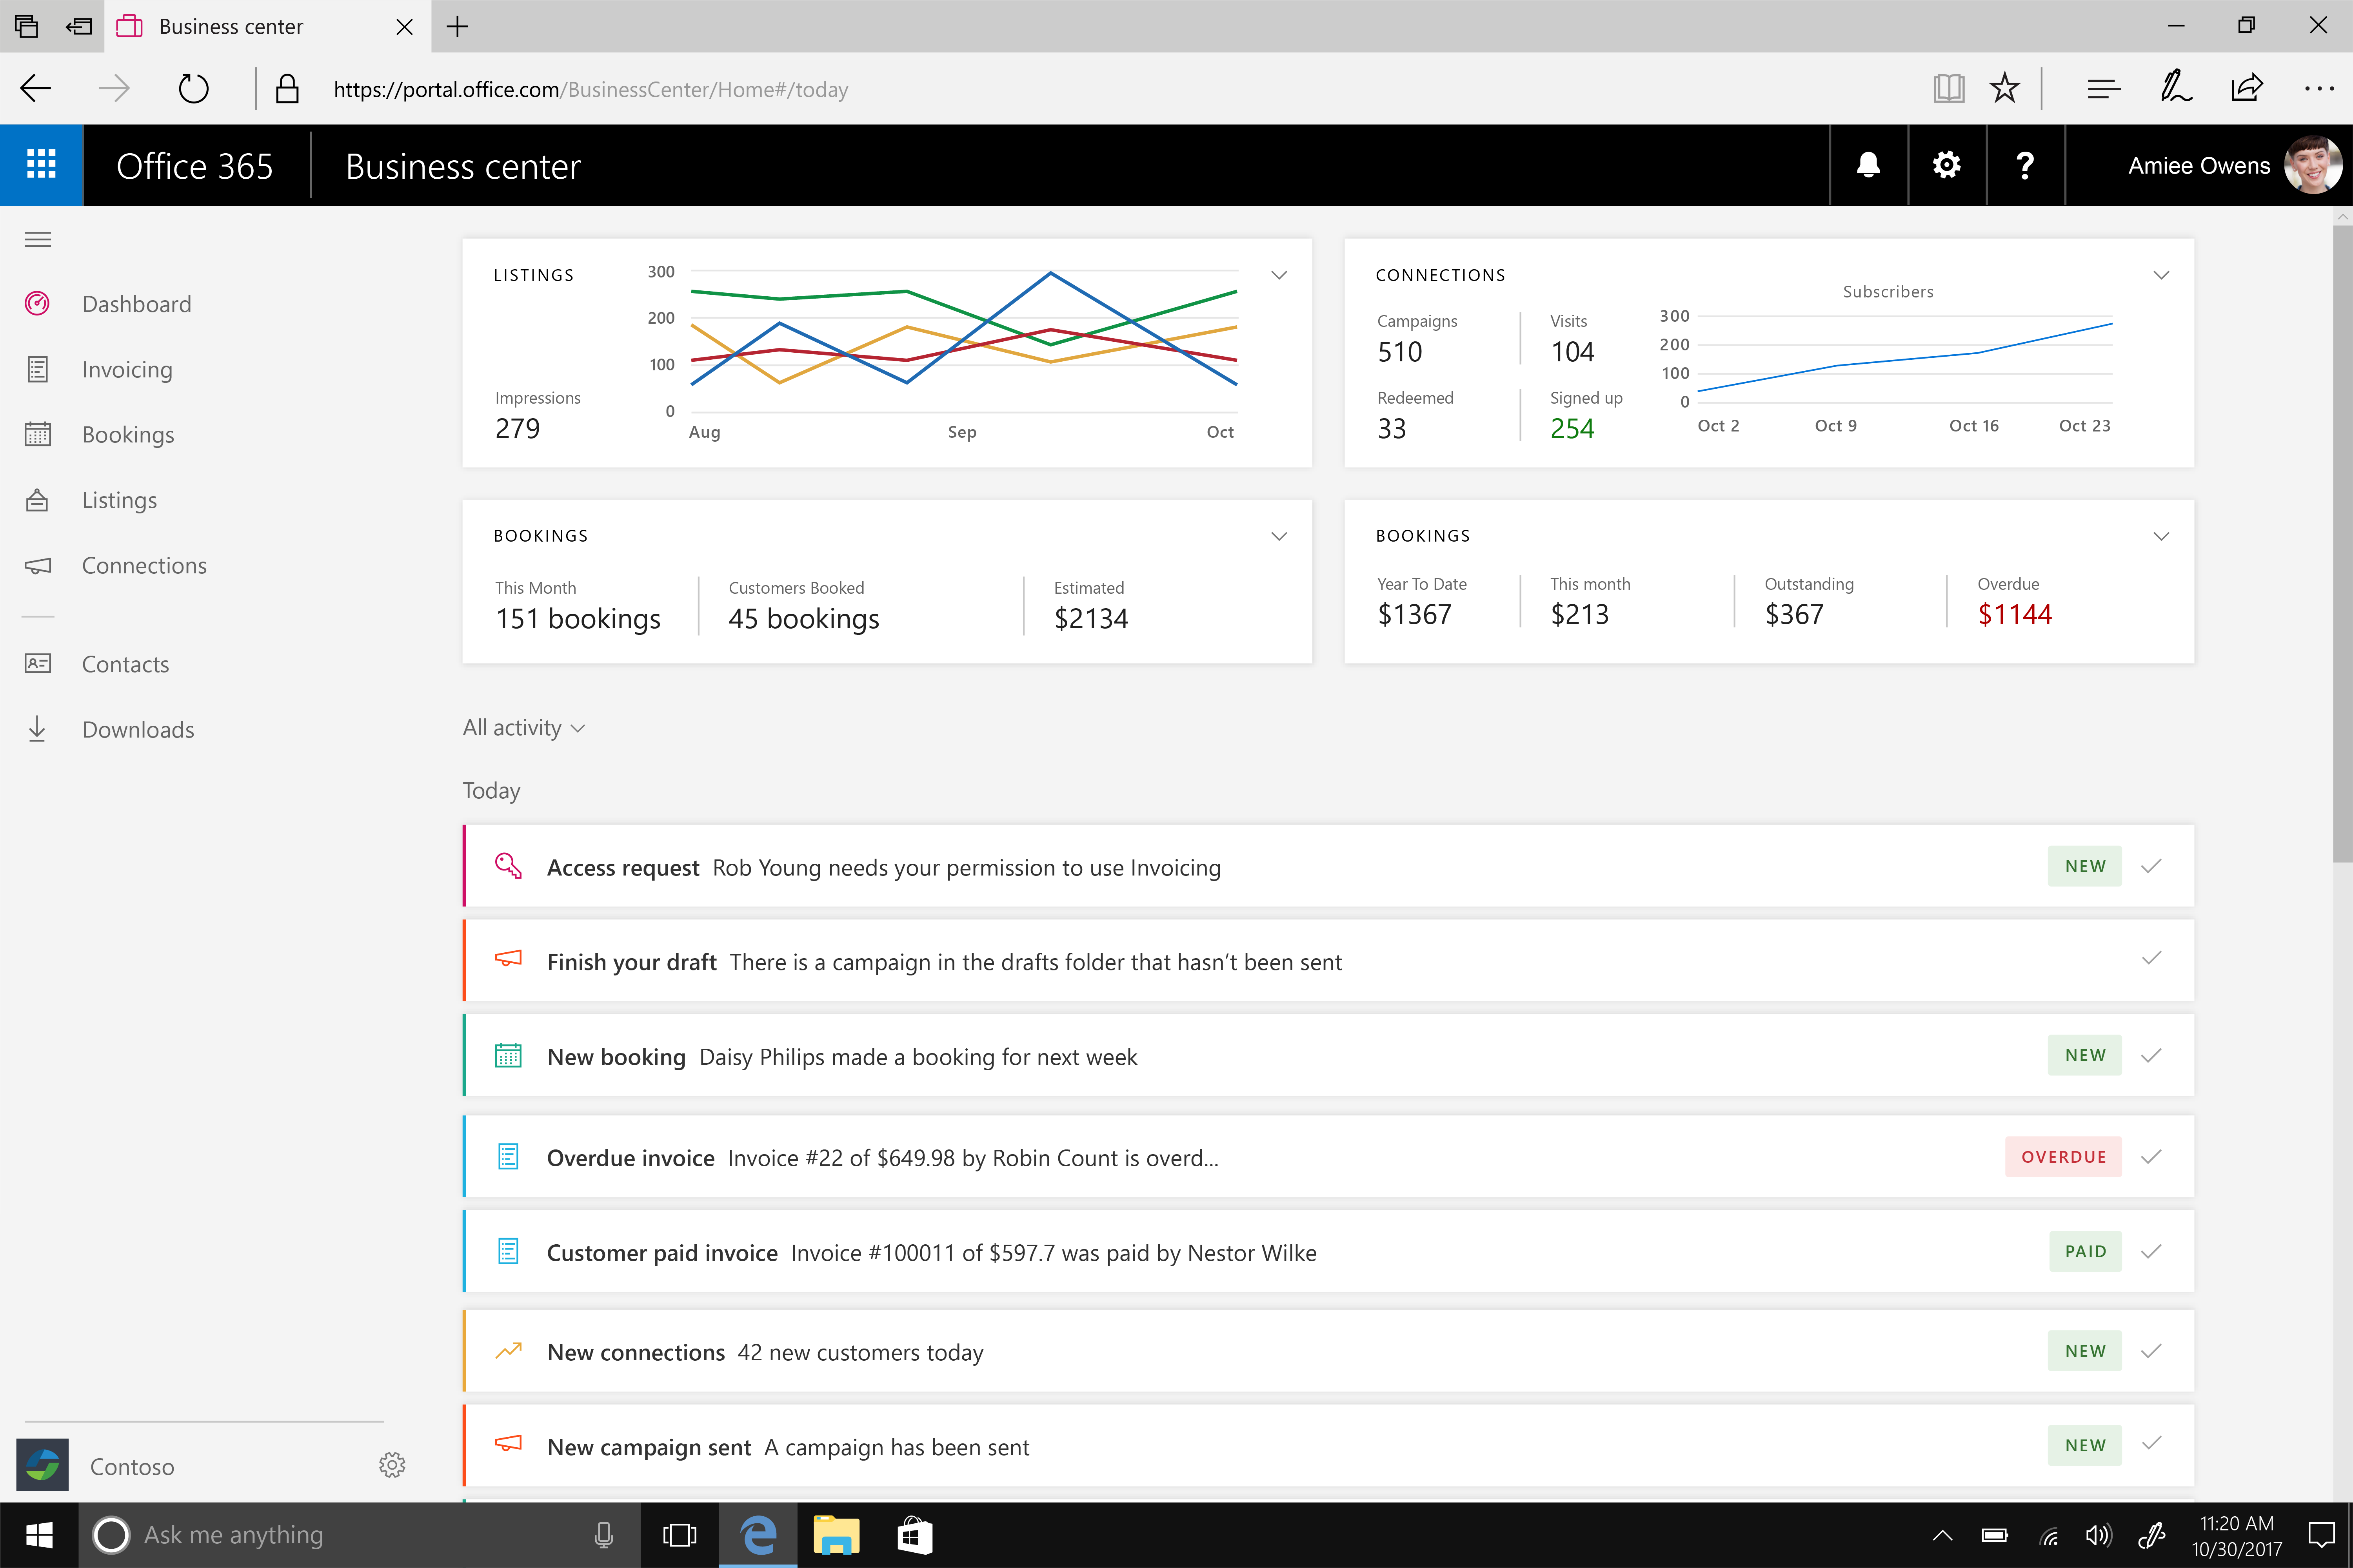Open settings gear in the Office header
This screenshot has width=2353, height=1568.
(1946, 165)
